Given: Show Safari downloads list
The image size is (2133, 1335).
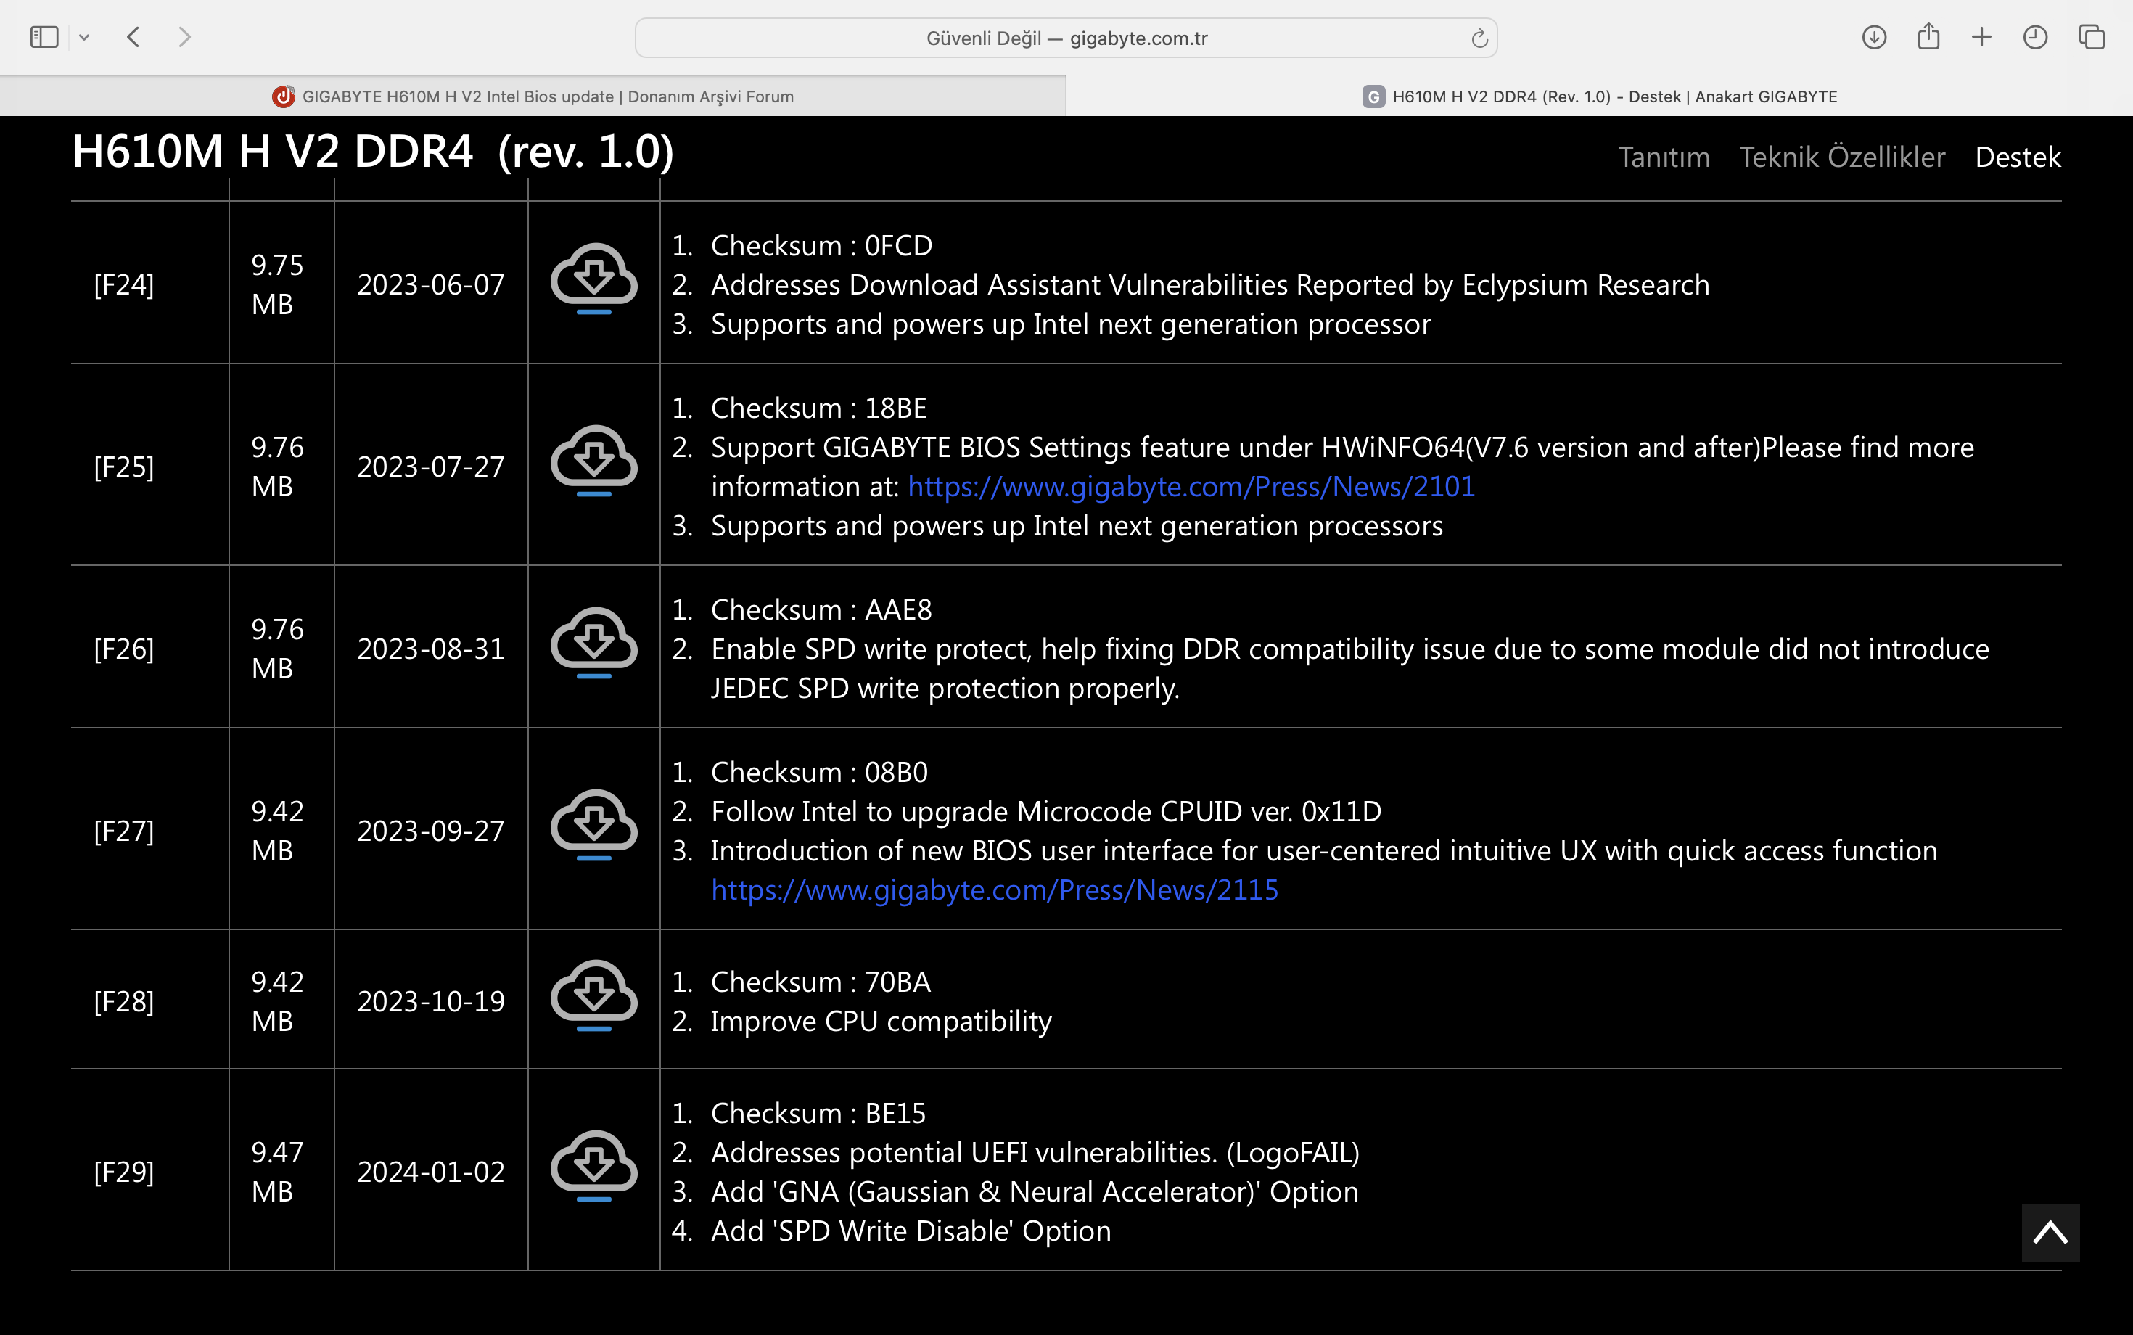Looking at the screenshot, I should (1873, 37).
